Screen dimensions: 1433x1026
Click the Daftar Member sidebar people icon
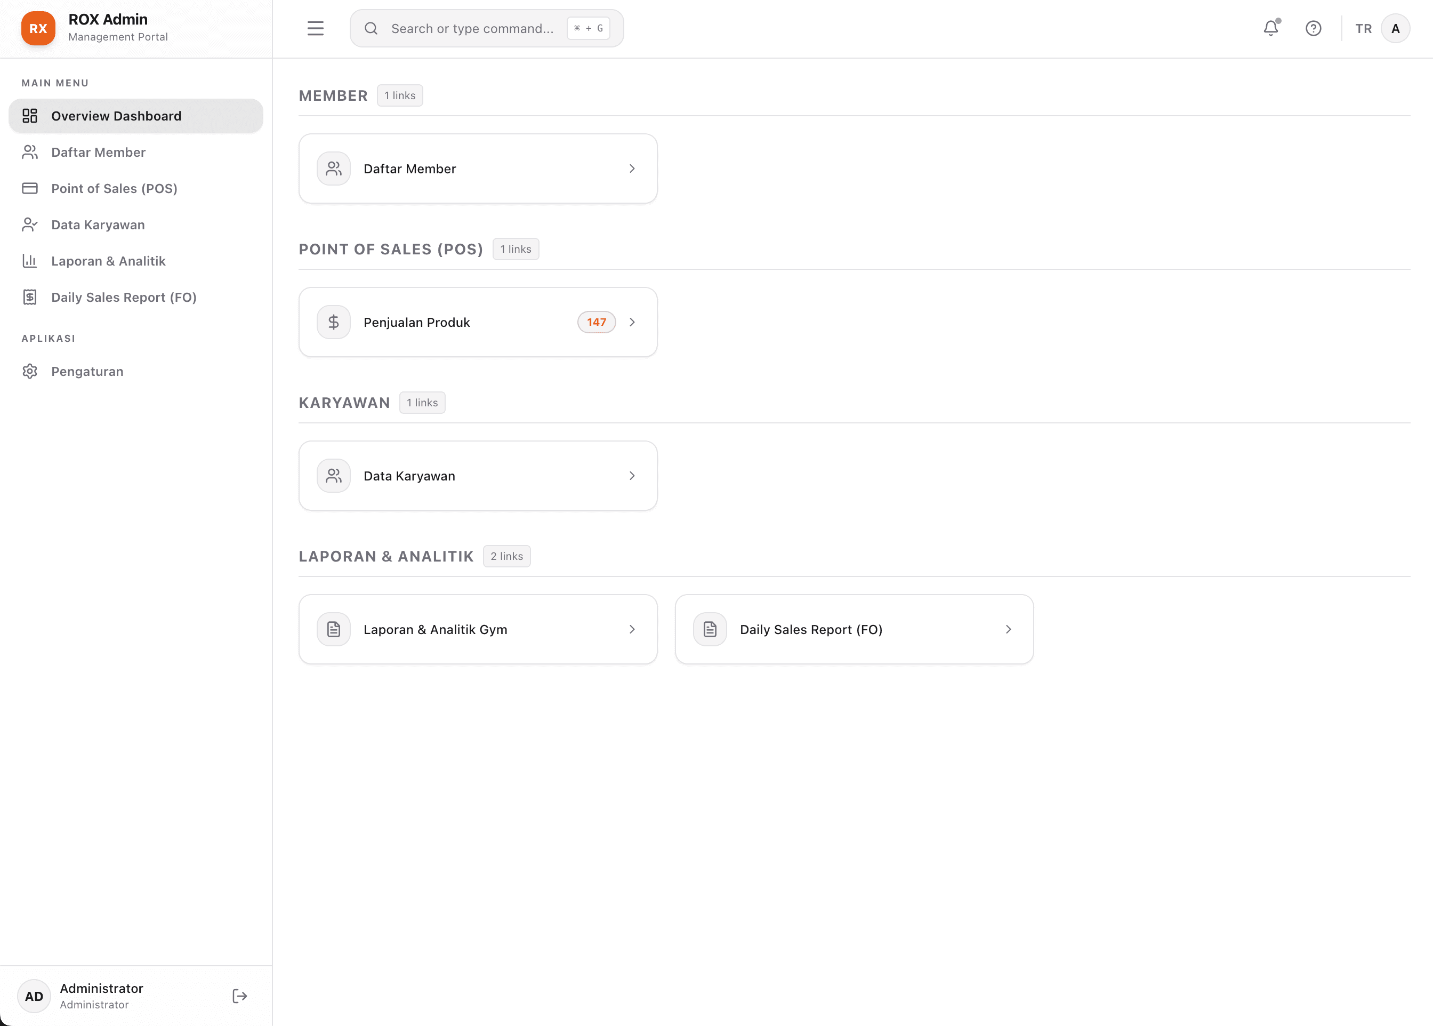pos(30,153)
